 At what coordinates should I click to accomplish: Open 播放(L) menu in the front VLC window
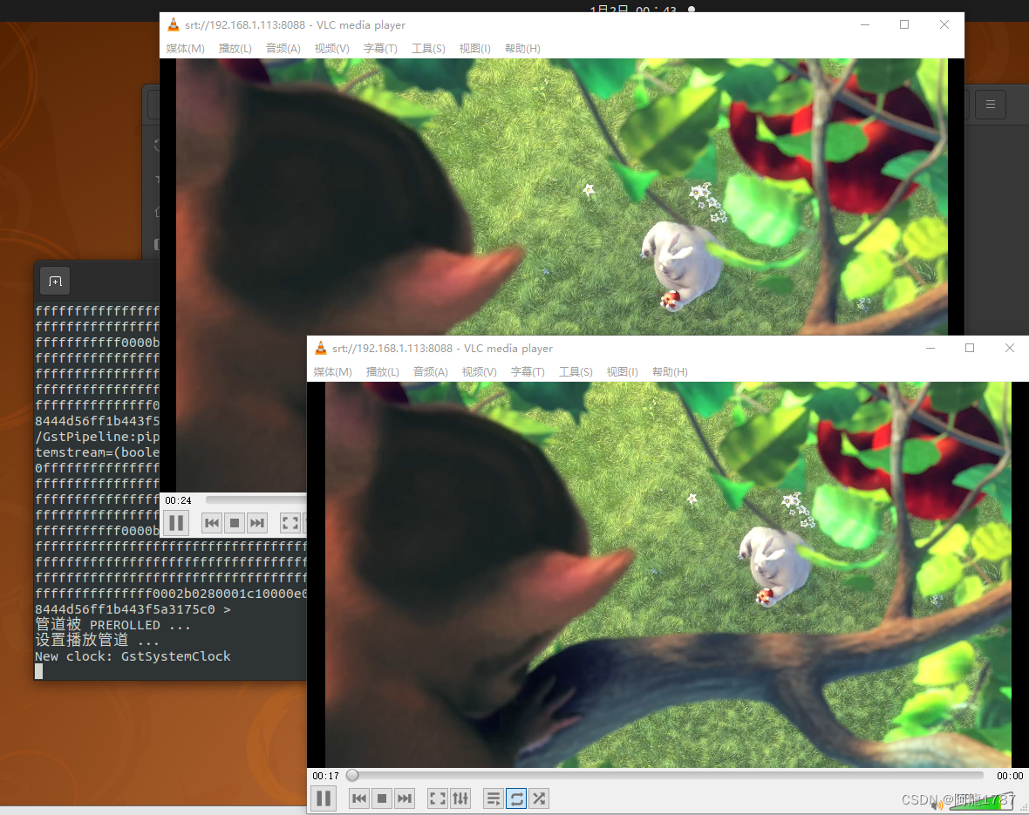(x=383, y=372)
